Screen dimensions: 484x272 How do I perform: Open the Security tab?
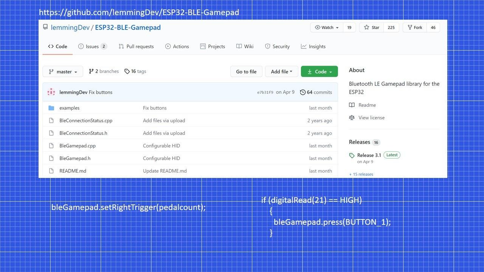[277, 46]
